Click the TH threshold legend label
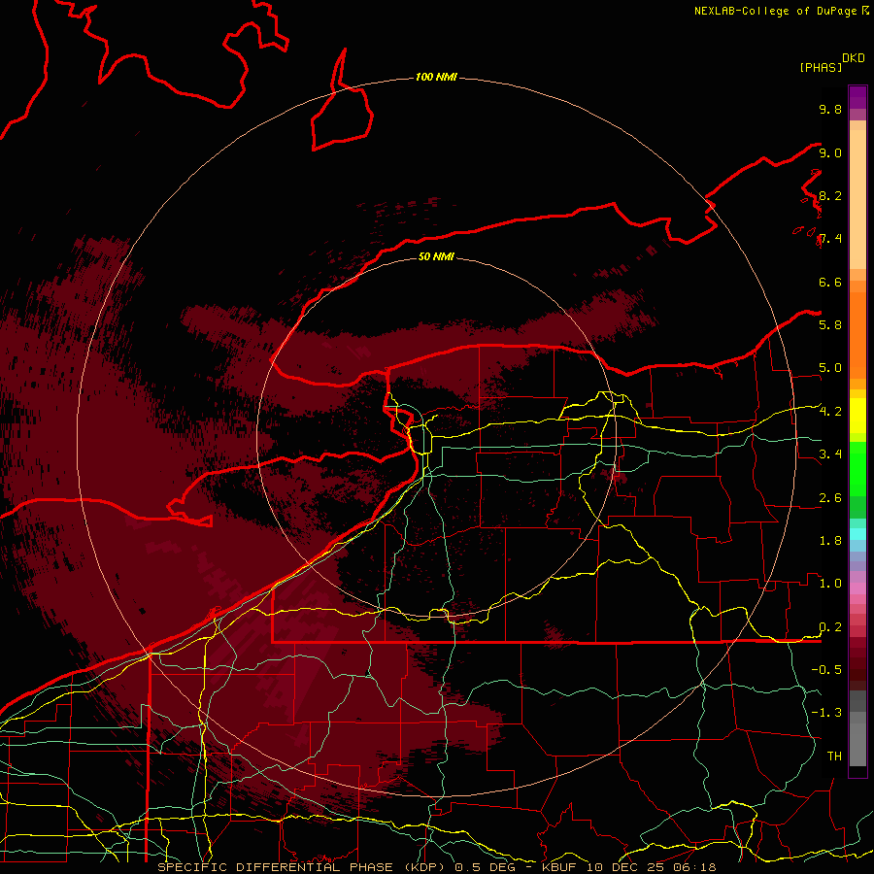 pos(834,756)
